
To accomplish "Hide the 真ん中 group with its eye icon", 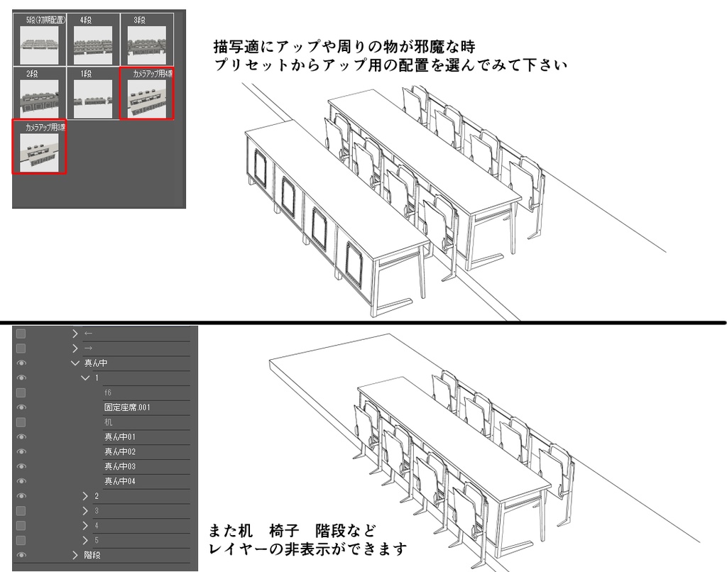I will click(x=20, y=362).
